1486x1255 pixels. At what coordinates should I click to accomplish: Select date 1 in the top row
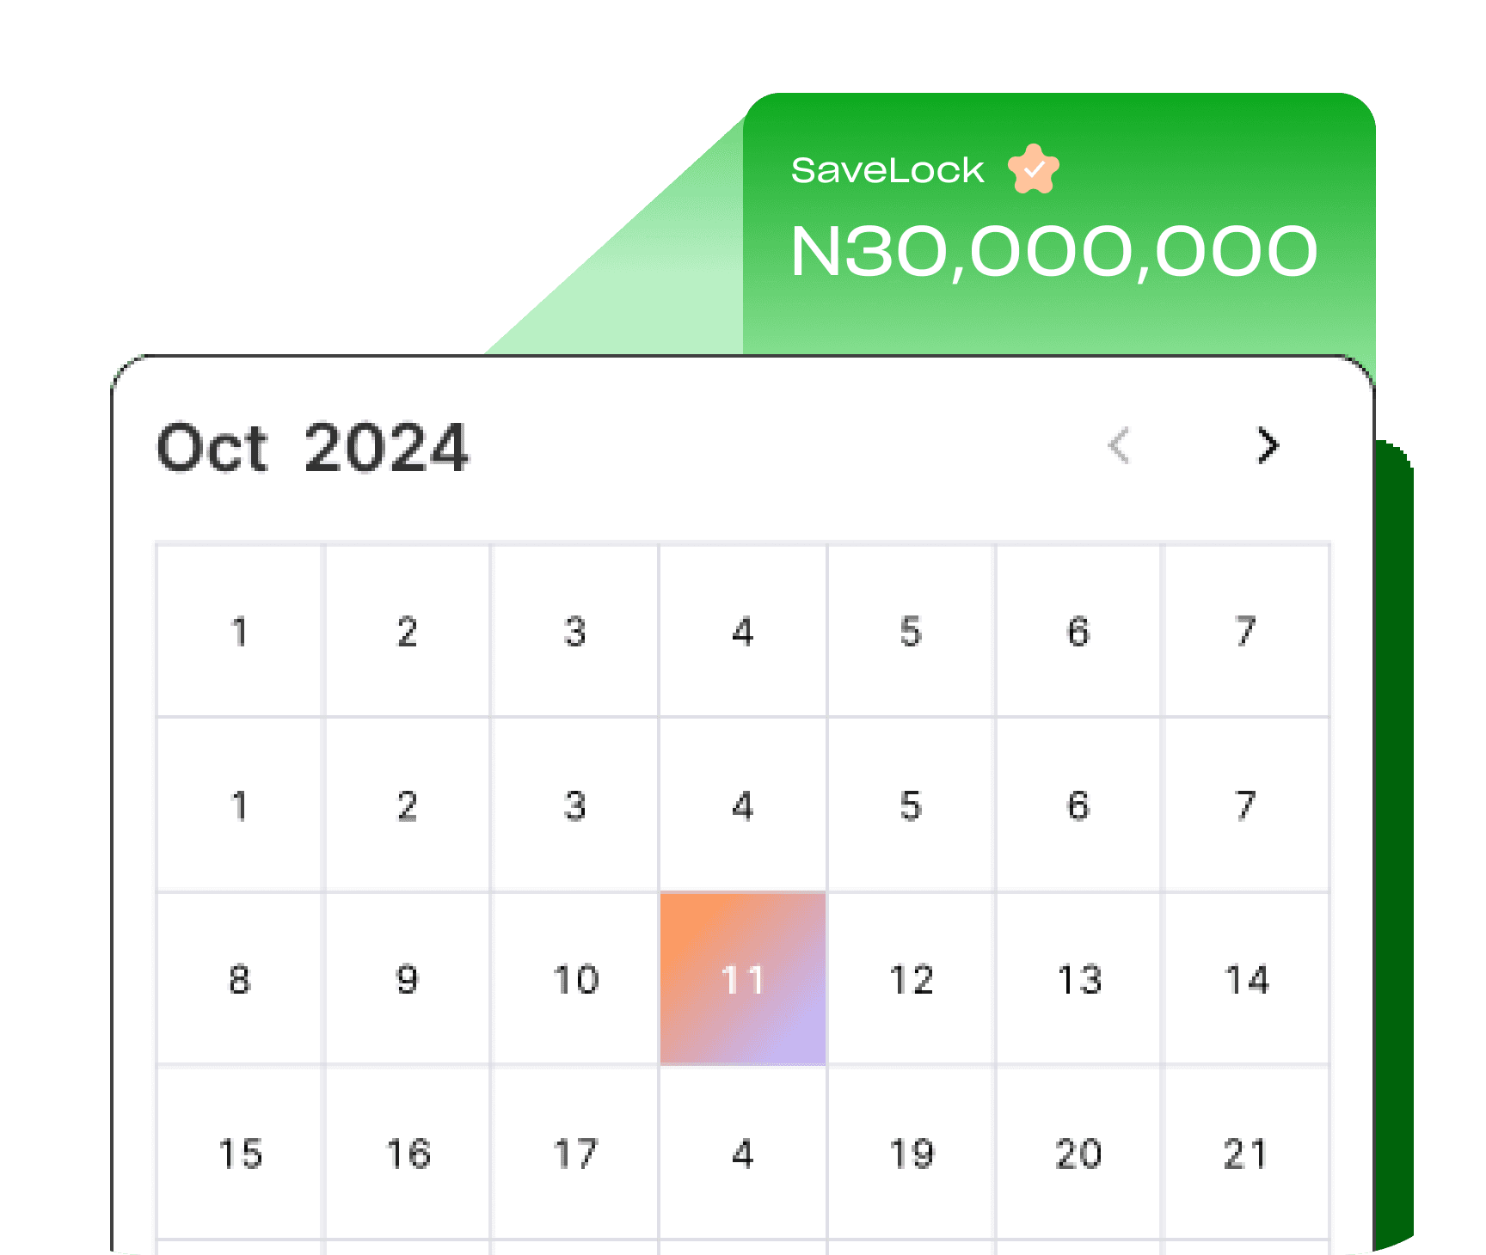(x=240, y=631)
